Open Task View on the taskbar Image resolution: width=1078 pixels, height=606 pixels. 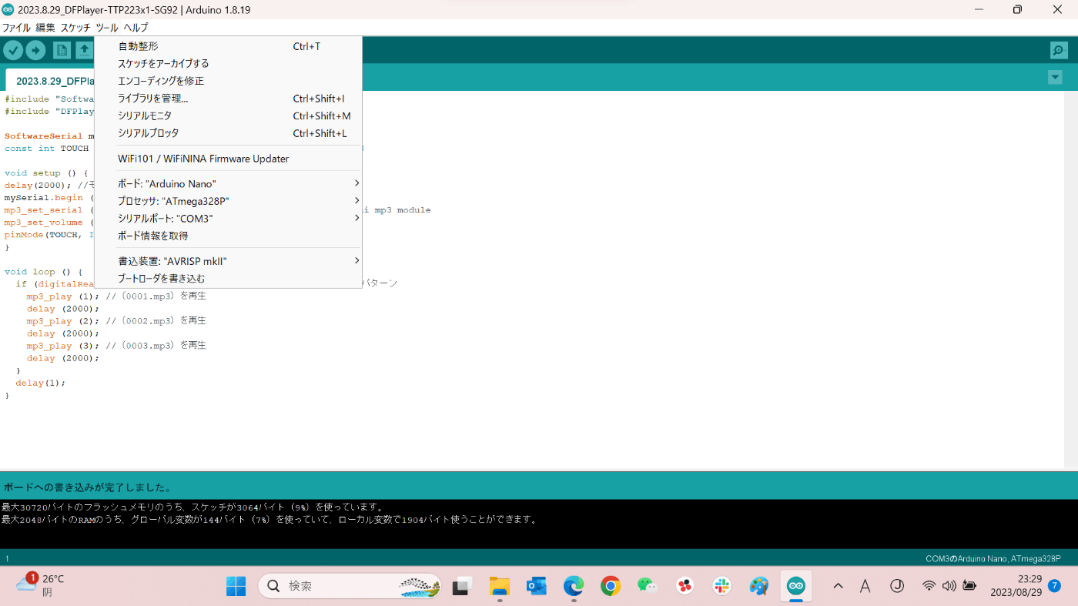(x=461, y=586)
